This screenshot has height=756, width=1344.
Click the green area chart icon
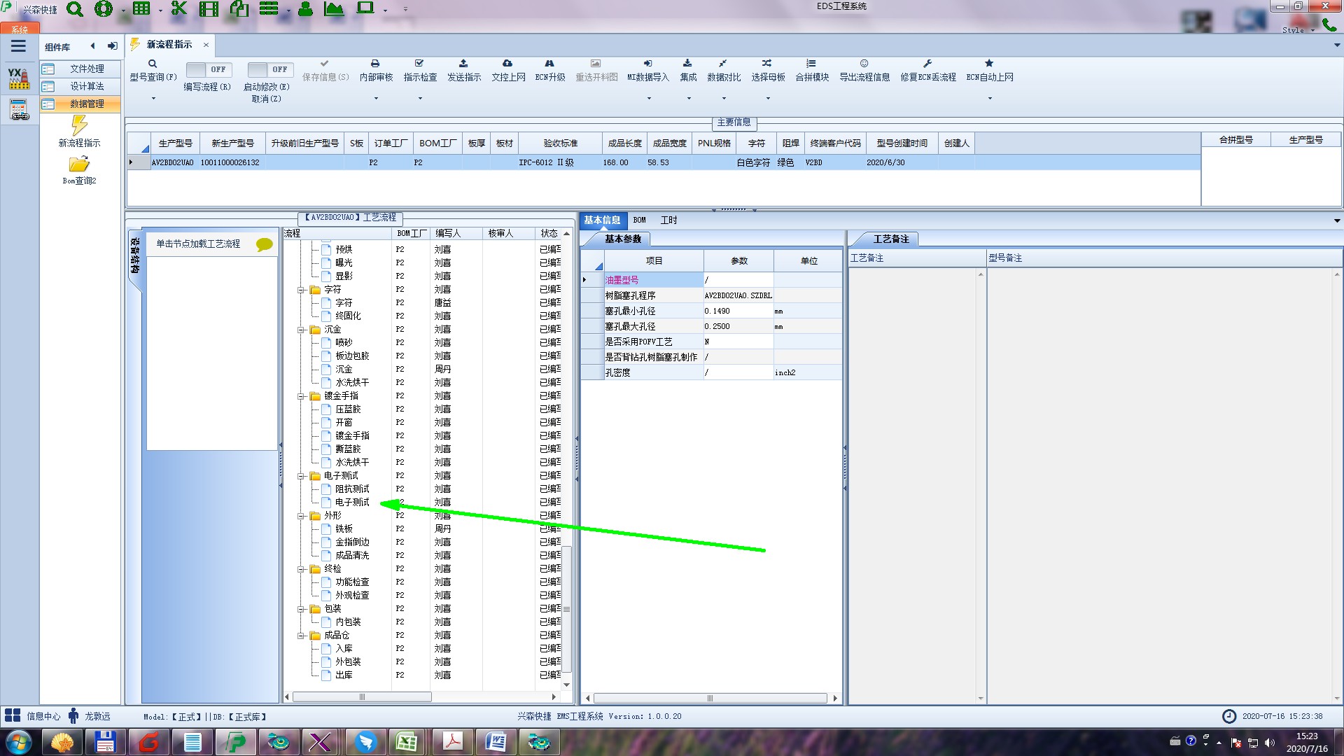pyautogui.click(x=334, y=9)
